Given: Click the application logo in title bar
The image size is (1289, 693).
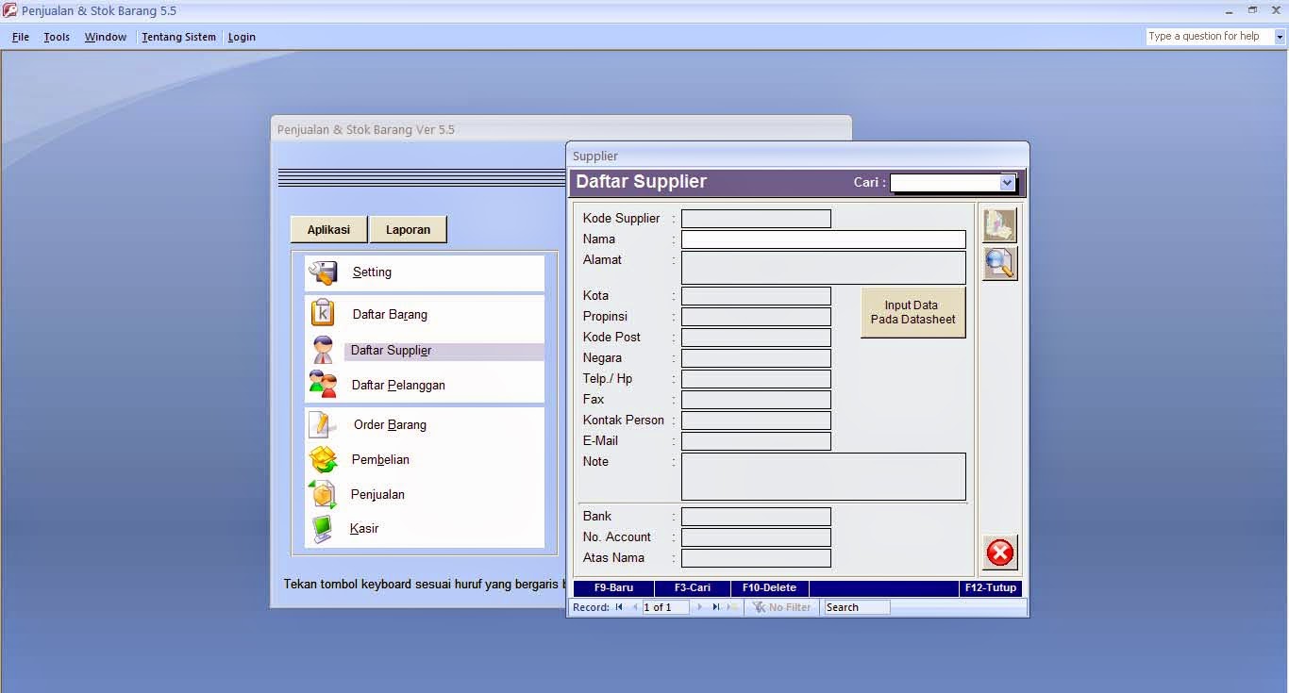Looking at the screenshot, I should point(9,10).
